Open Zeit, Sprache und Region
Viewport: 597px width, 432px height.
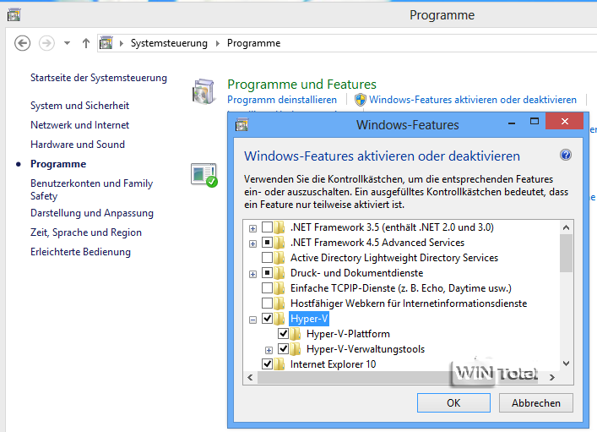[x=86, y=232]
